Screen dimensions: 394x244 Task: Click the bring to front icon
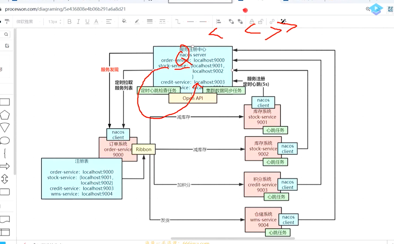pyautogui.click(x=231, y=21)
